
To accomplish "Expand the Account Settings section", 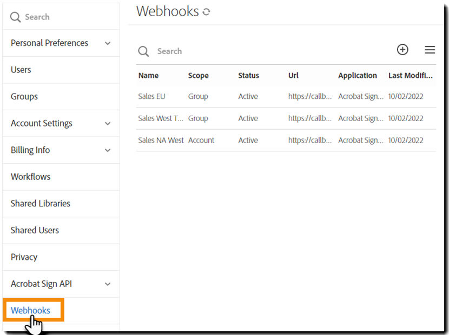I will (42, 123).
